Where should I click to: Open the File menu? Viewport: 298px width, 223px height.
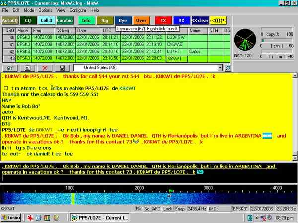click(x=5, y=10)
